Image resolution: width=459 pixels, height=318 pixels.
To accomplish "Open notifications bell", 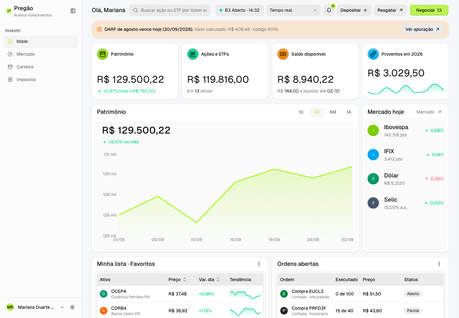I will click(x=329, y=10).
